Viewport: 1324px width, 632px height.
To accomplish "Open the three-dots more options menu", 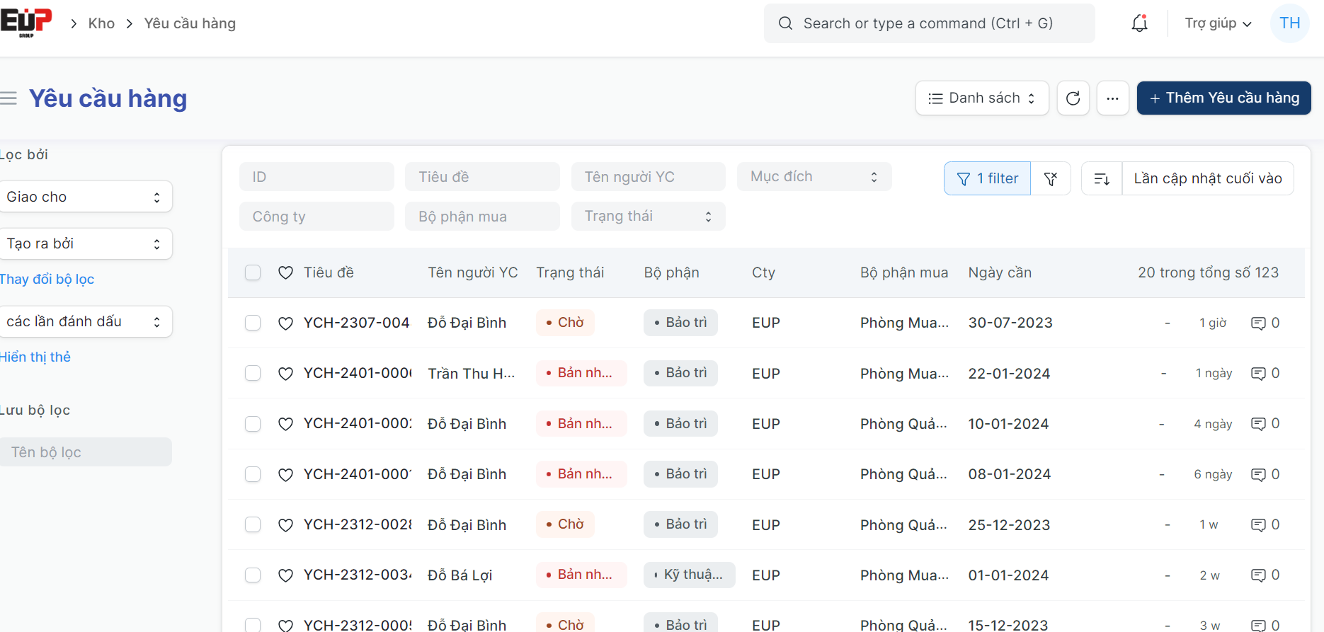I will (1112, 98).
